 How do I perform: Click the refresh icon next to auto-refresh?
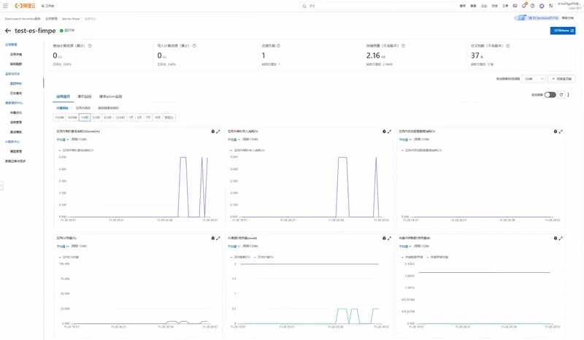click(561, 95)
